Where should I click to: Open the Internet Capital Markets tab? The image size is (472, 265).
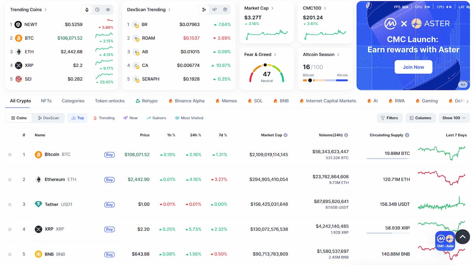point(328,101)
